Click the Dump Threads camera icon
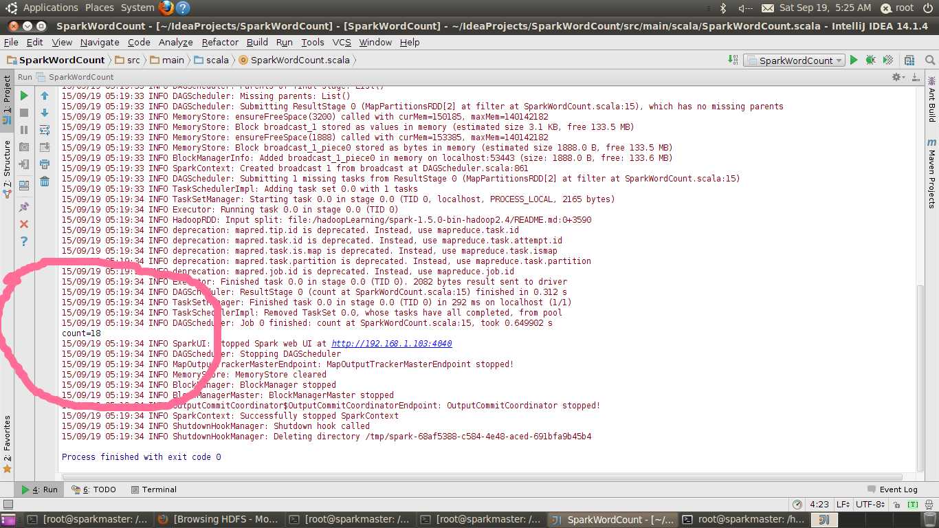This screenshot has width=939, height=528. click(x=24, y=147)
